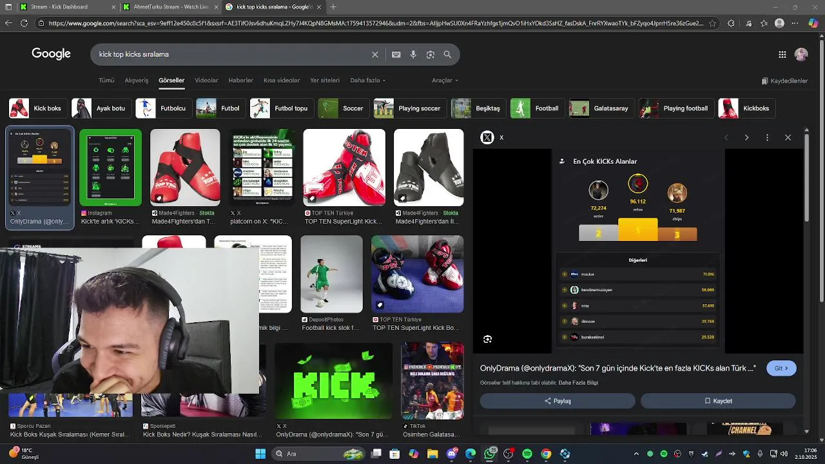Save the image with Kaydet button

tap(718, 401)
